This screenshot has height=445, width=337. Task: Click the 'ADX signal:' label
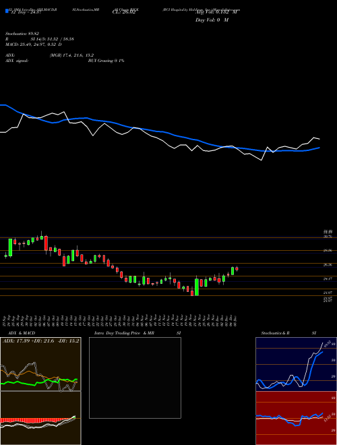tap(17, 61)
